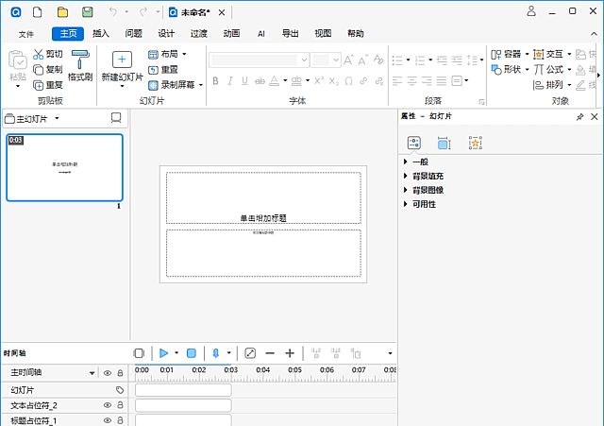Switch to the 设计 tab
The width and height of the screenshot is (604, 426).
point(166,34)
